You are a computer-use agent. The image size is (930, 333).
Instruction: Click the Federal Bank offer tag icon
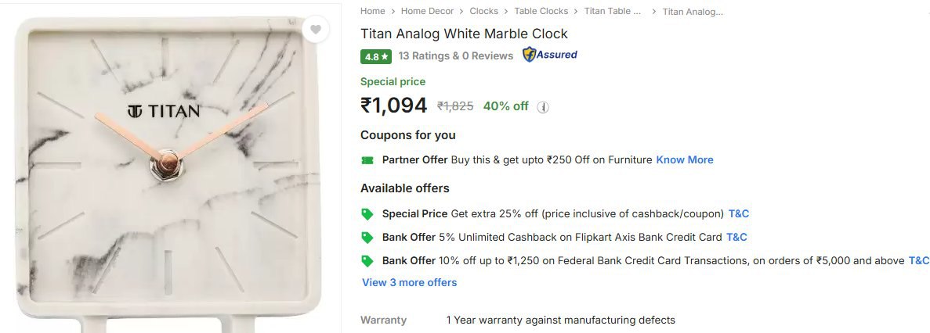[367, 260]
